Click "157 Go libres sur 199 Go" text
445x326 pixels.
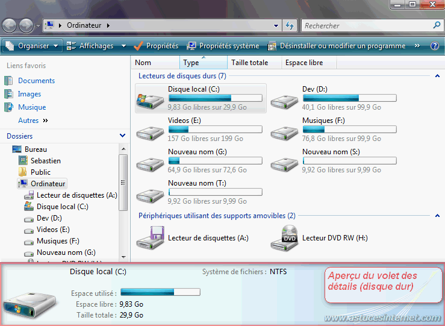(x=205, y=139)
